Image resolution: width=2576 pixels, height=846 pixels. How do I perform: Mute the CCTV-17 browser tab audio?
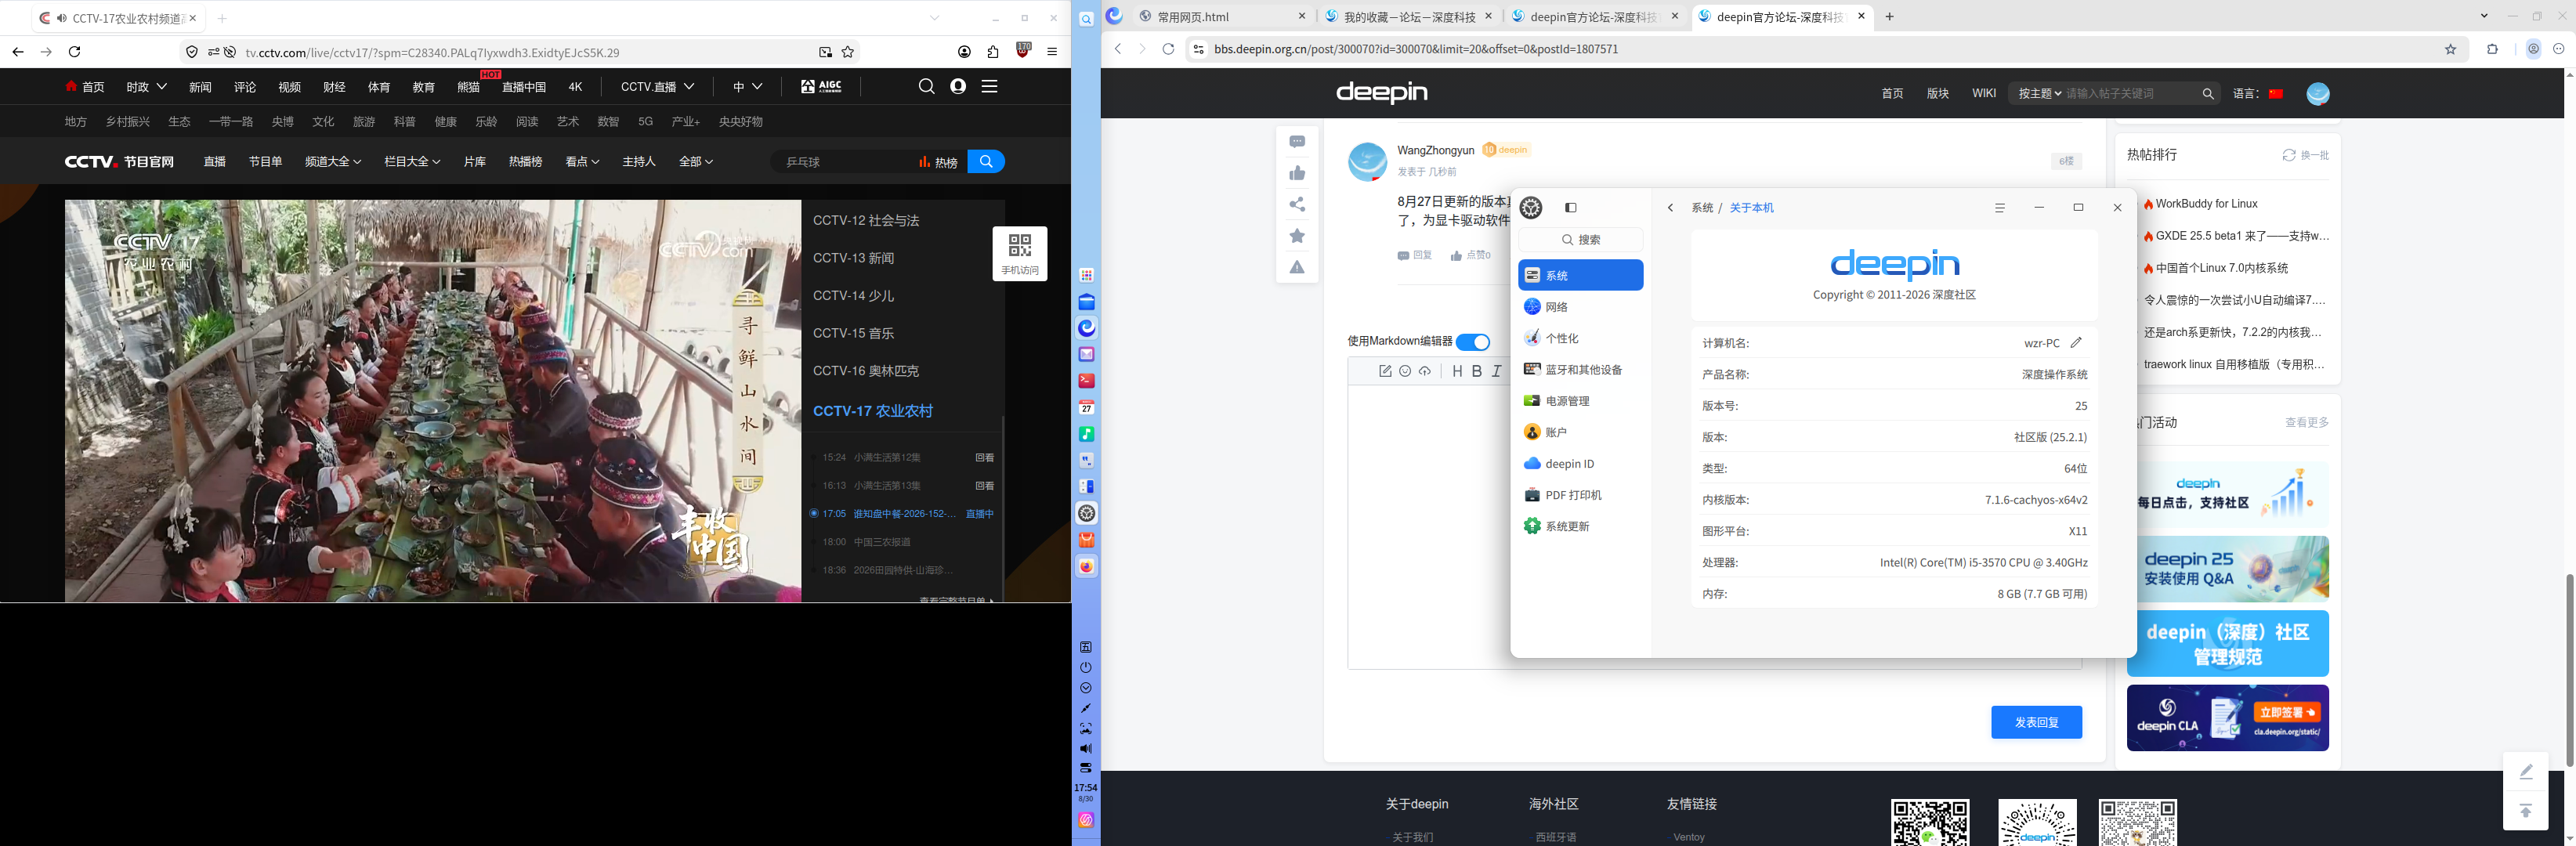[62, 18]
